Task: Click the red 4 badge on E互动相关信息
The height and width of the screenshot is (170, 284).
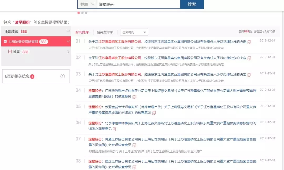Action: (x=32, y=76)
